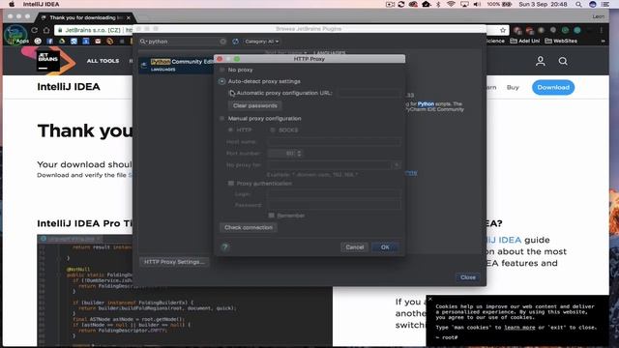Open the volume control menu icon

(477, 4)
